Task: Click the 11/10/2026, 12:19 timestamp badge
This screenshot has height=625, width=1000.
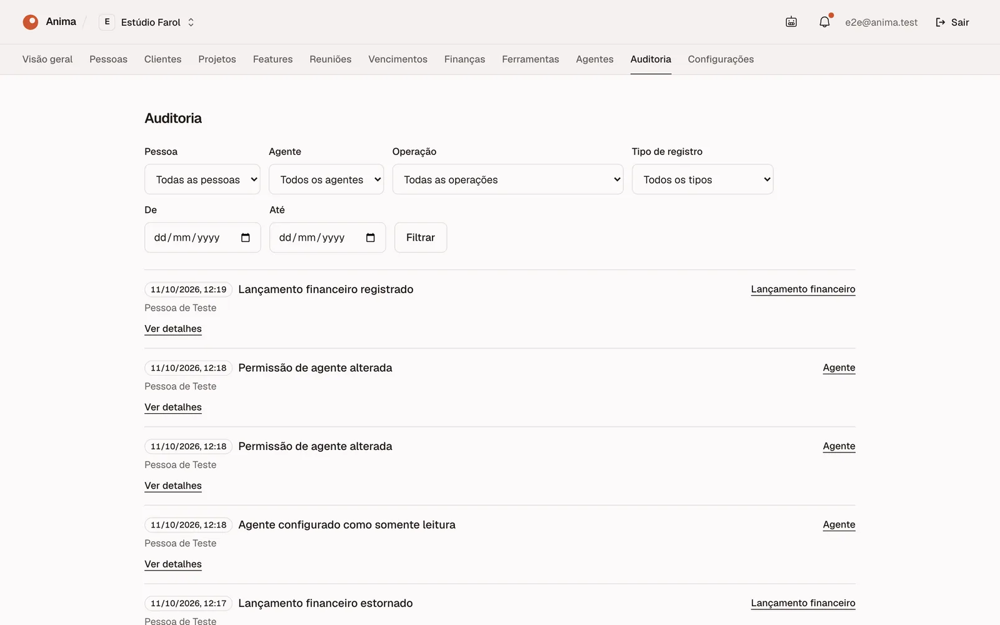Action: (188, 289)
